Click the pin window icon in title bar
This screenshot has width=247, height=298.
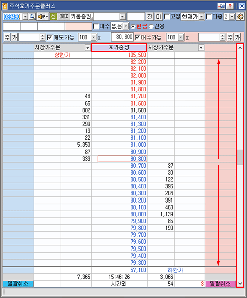click(221, 6)
